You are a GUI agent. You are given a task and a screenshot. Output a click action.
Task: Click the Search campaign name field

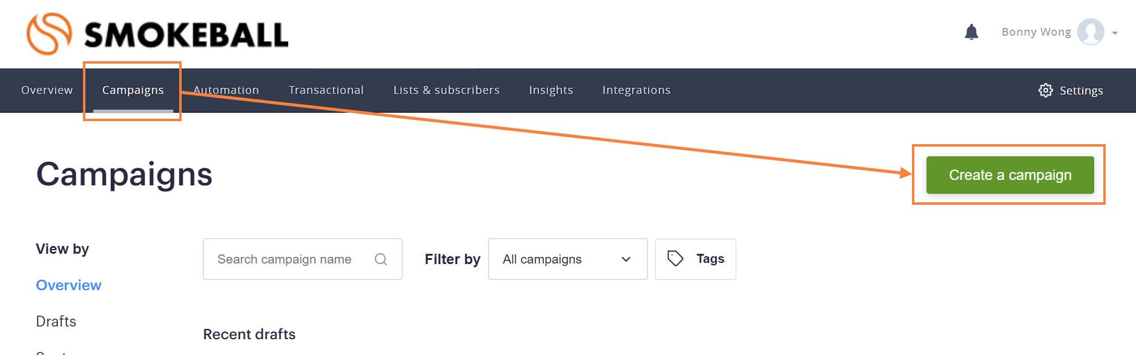click(x=302, y=259)
